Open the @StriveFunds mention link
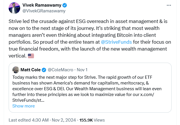This screenshot has height=125, width=180. 116,42
